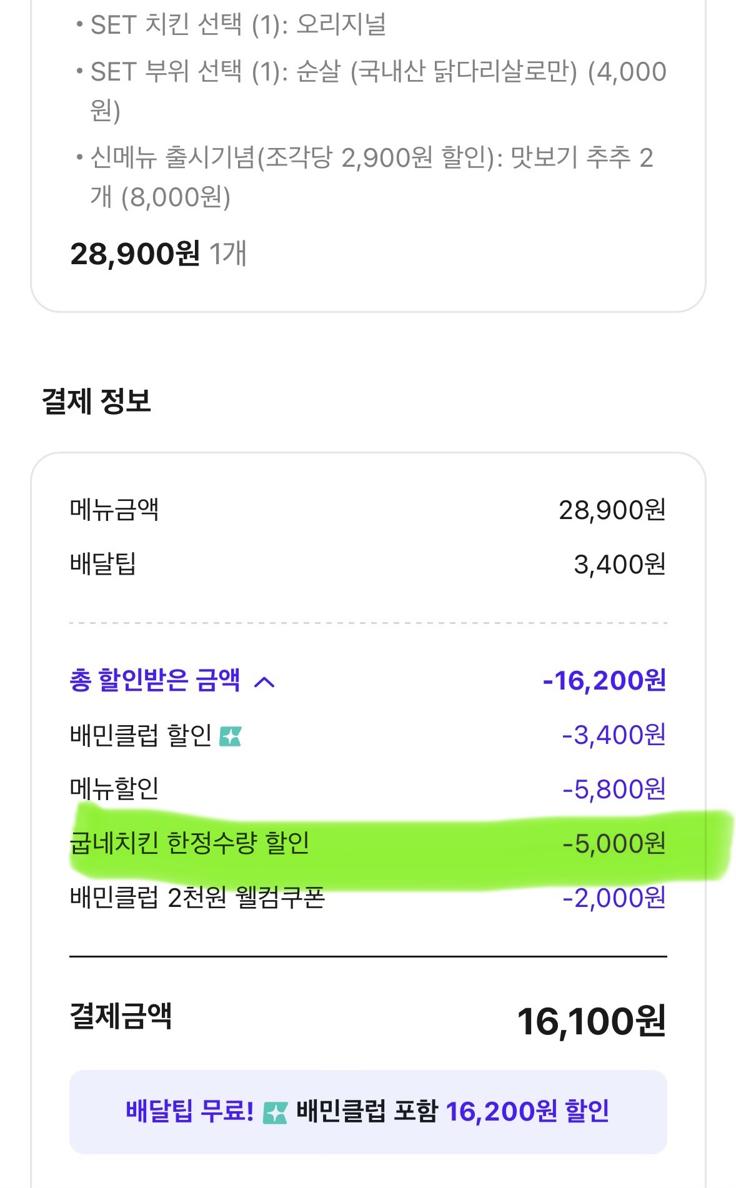
Task: Tap the 16,100원 final payment amount
Action: [x=591, y=1022]
